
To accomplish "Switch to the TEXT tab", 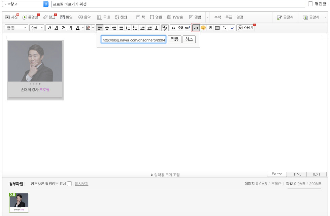I will click(x=316, y=174).
